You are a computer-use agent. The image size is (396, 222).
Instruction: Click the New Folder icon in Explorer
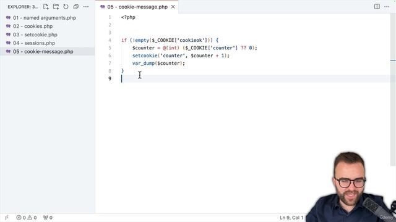tap(56, 7)
